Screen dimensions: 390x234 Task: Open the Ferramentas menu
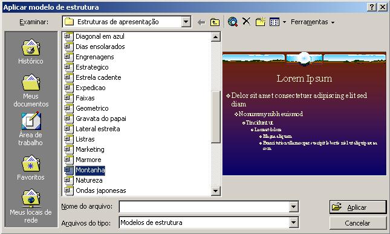point(313,22)
